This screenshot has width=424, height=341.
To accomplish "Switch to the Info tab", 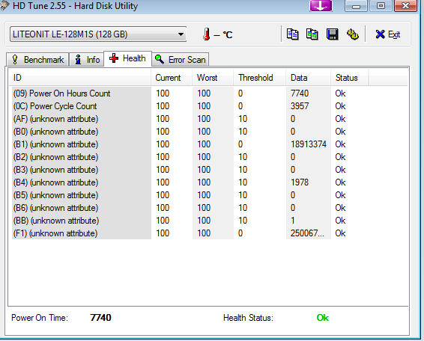I will pos(87,59).
